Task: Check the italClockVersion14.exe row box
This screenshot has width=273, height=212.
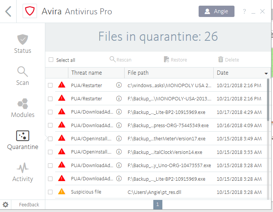Action: coord(50,152)
